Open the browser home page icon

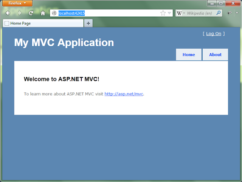tap(43, 13)
